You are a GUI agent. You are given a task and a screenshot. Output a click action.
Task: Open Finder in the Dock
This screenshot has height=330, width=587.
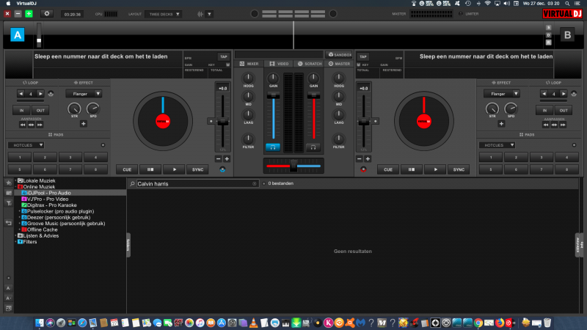40,323
